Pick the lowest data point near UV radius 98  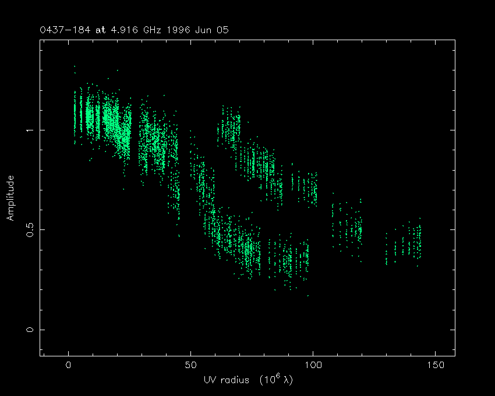(308, 296)
